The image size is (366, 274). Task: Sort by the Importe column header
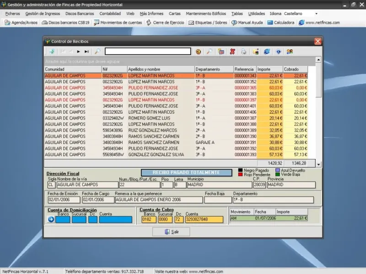270,69
